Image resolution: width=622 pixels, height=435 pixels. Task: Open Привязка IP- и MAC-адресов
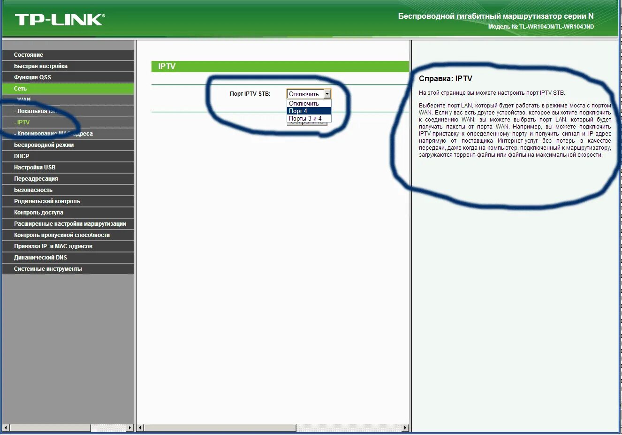[x=68, y=246]
